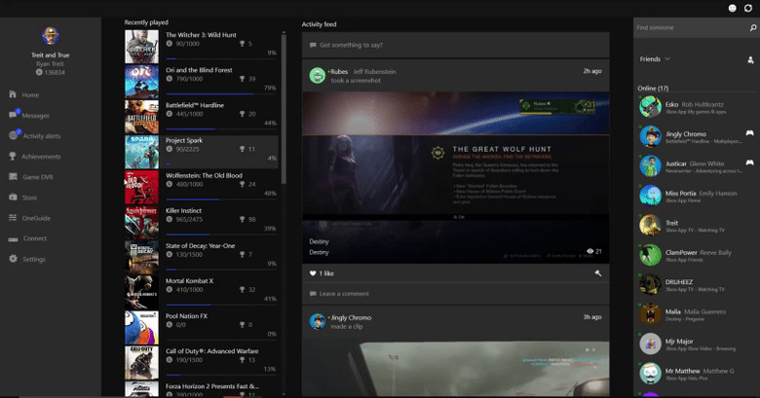Click the add friend person icon
The width and height of the screenshot is (760, 398).
[750, 60]
